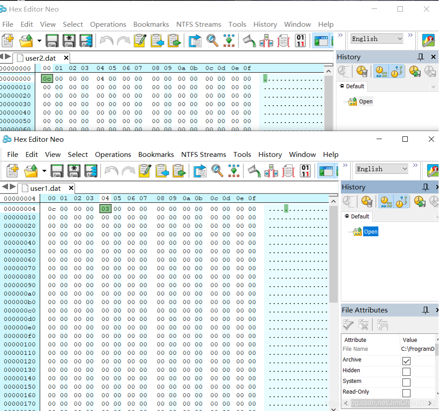Click tab scroll right arrow beside user1.dat tab

click(x=12, y=186)
